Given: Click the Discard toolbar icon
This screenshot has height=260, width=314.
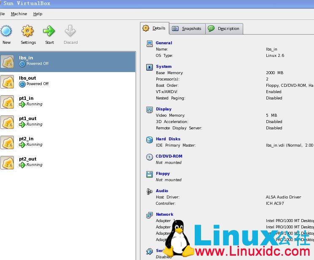Looking at the screenshot, I should click(70, 31).
